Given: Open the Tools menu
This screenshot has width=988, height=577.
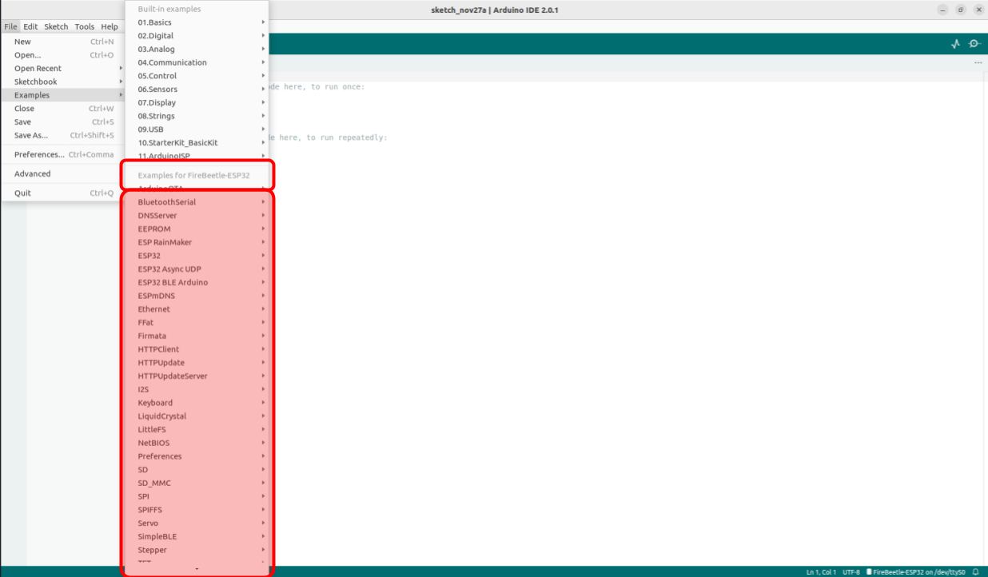Looking at the screenshot, I should [x=84, y=26].
